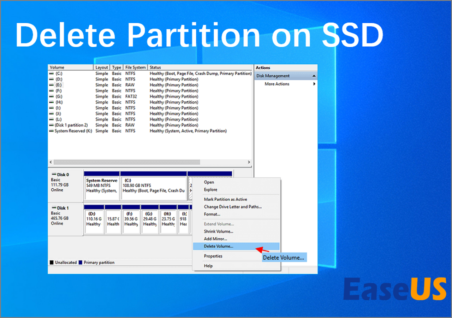Collapse the Disk Management actions section
This screenshot has width=452, height=318.
314,76
